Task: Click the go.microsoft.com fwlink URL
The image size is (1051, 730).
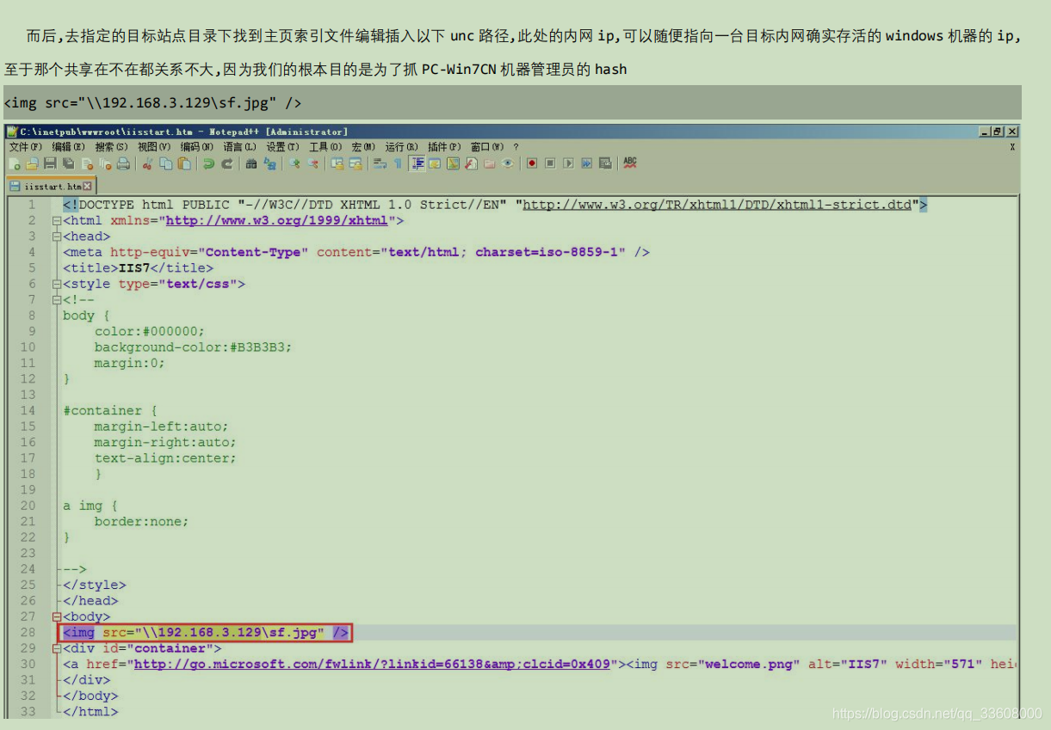Action: tap(373, 665)
